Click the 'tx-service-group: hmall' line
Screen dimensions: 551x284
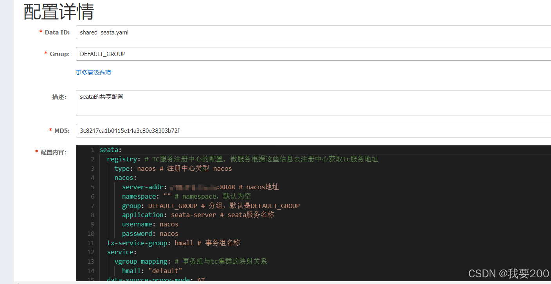[x=173, y=243]
